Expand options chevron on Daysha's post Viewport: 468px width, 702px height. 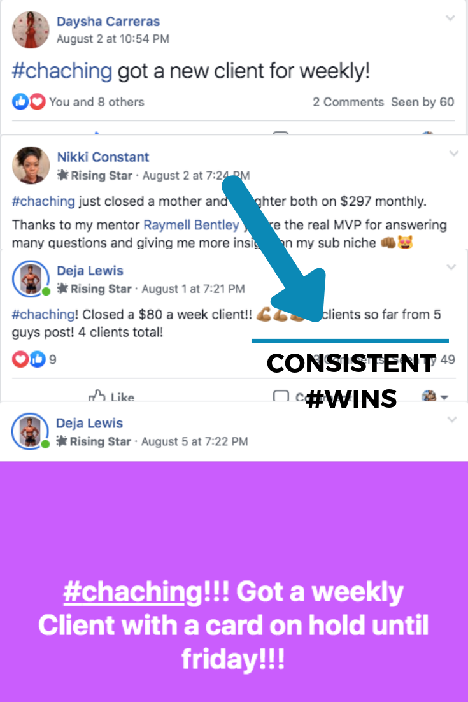click(x=450, y=18)
